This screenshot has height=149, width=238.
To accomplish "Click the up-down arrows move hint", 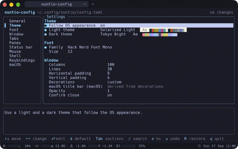I will tap(13, 139).
